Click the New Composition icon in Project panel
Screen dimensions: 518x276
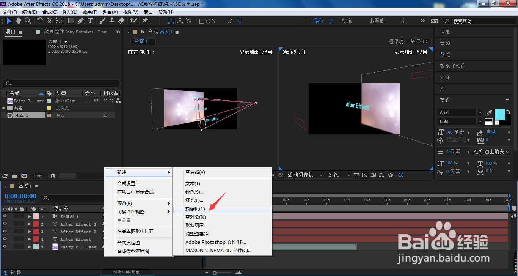click(24, 176)
